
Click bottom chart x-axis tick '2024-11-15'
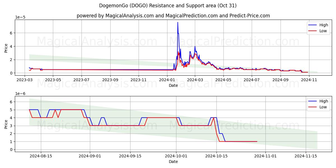click(305, 156)
